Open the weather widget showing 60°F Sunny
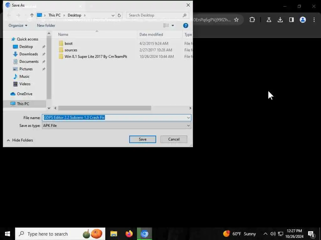 (239, 234)
